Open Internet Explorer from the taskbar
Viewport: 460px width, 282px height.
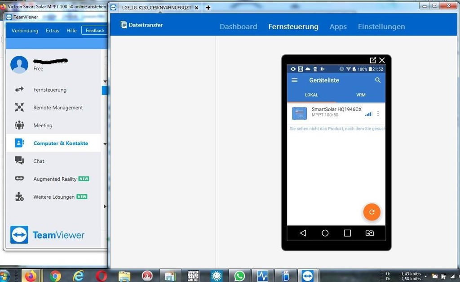click(x=78, y=276)
